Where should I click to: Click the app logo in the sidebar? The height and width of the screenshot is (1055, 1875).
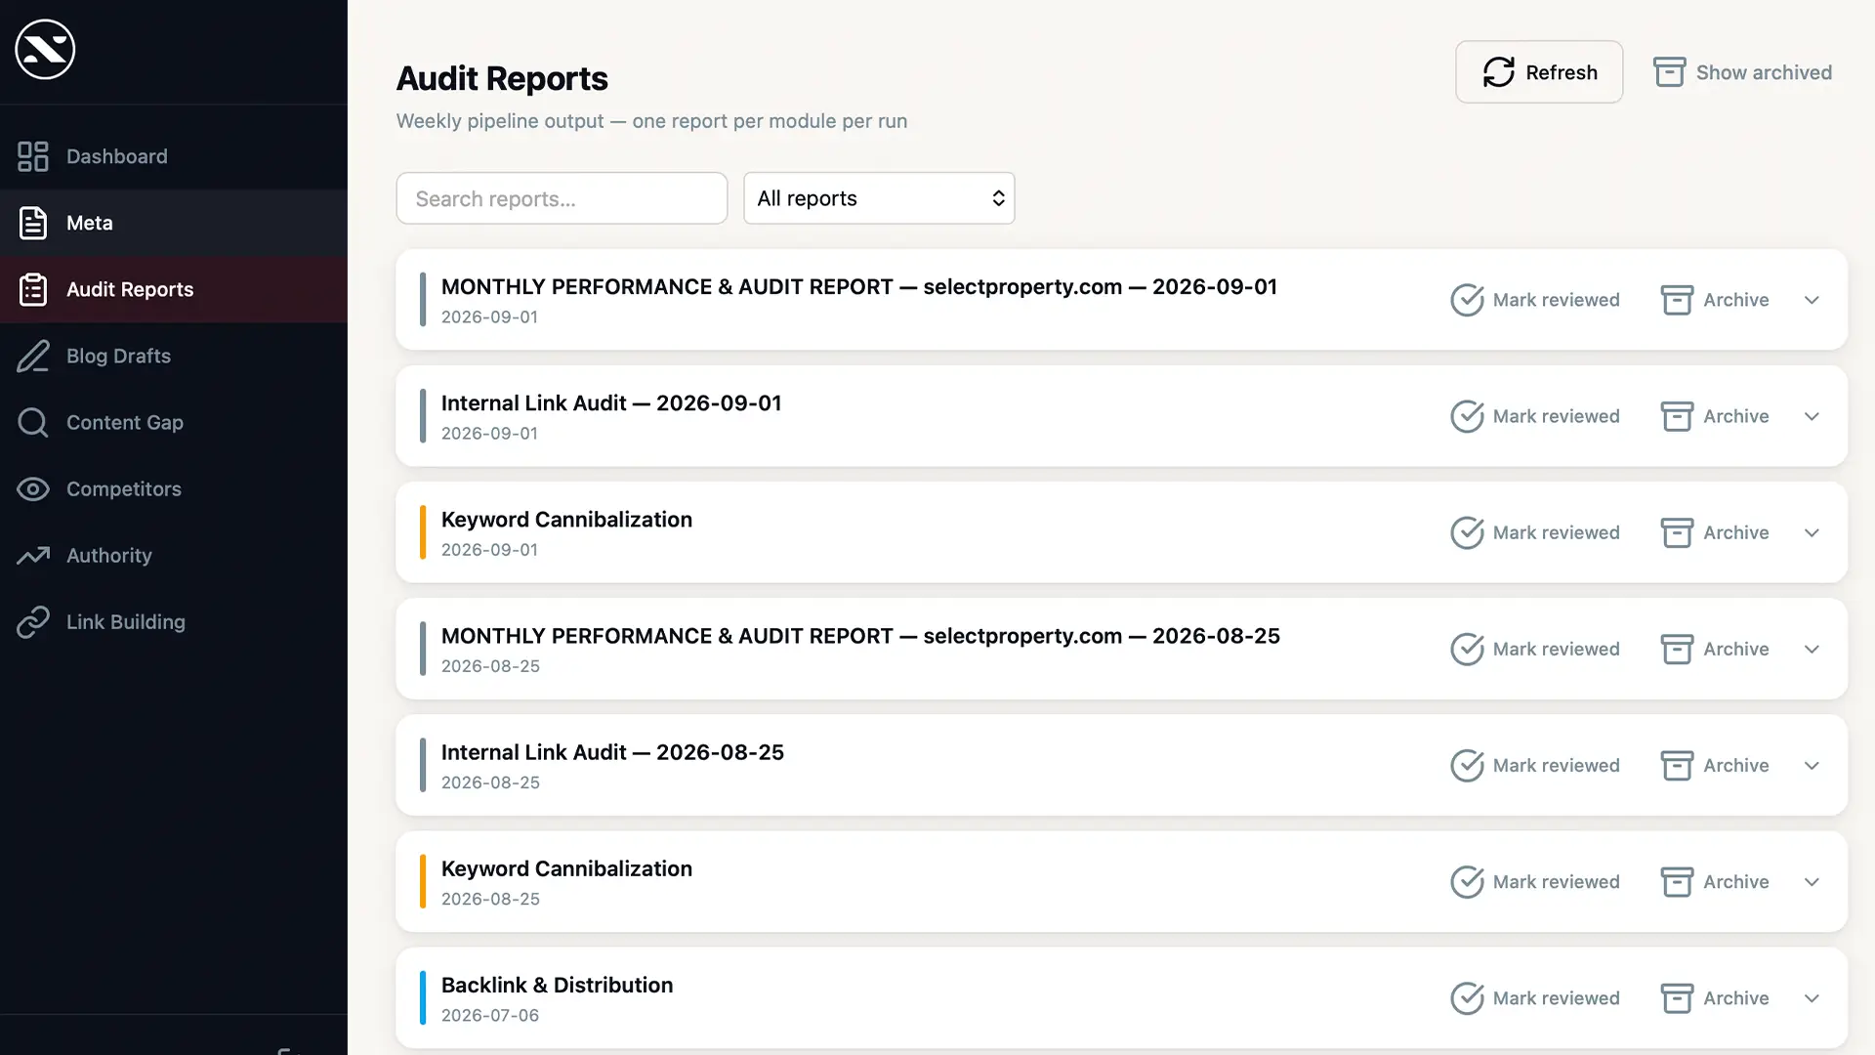pyautogui.click(x=45, y=49)
